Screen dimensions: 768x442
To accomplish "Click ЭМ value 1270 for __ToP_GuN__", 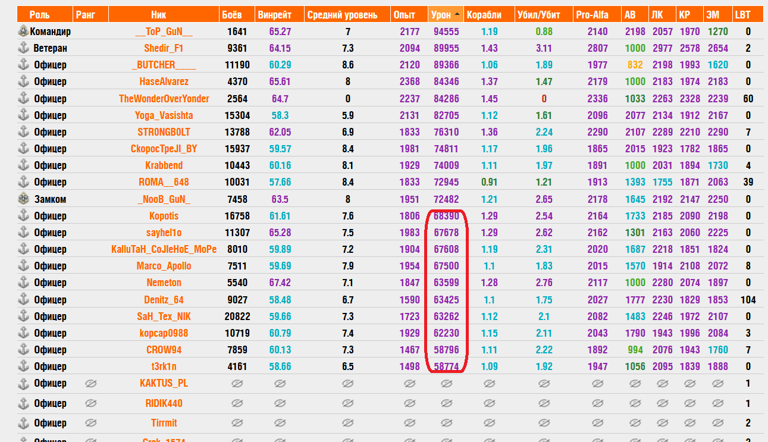I will (717, 32).
